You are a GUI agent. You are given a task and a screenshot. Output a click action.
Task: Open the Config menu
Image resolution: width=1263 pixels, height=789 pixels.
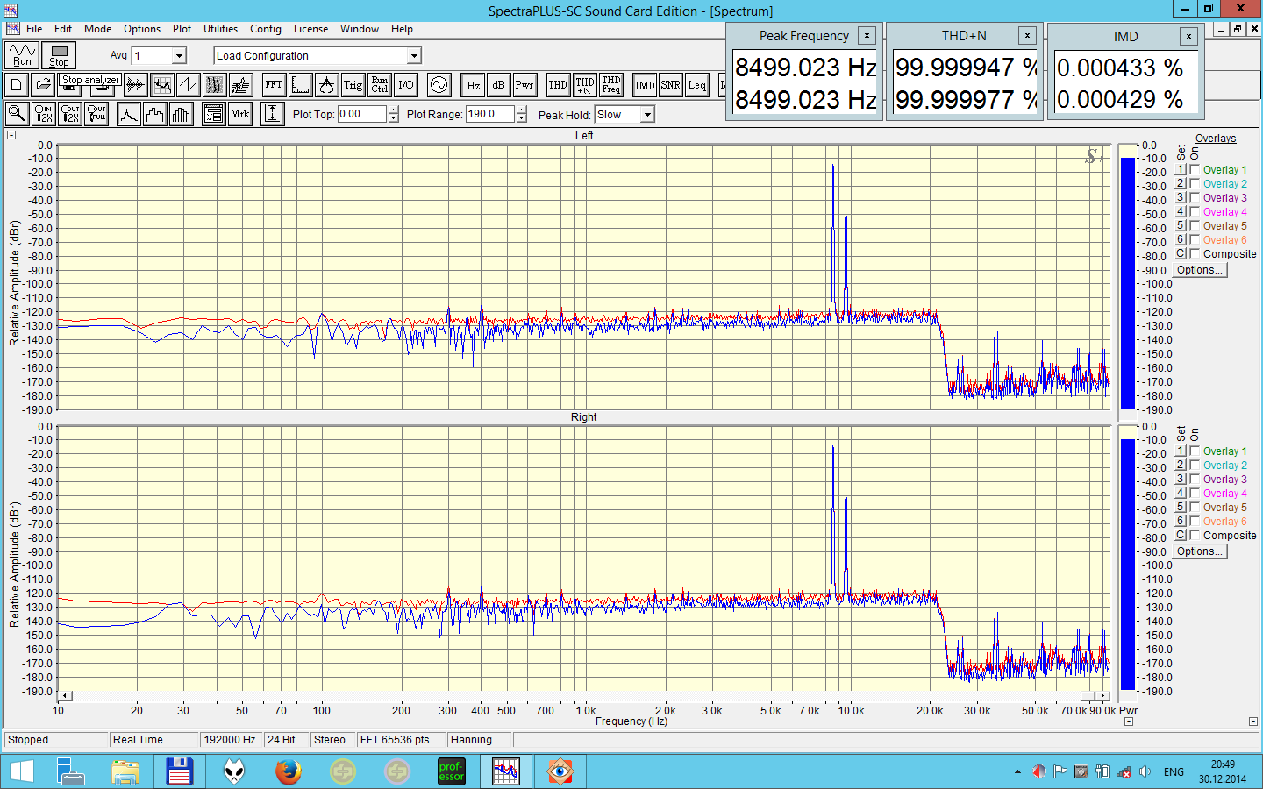coord(265,29)
